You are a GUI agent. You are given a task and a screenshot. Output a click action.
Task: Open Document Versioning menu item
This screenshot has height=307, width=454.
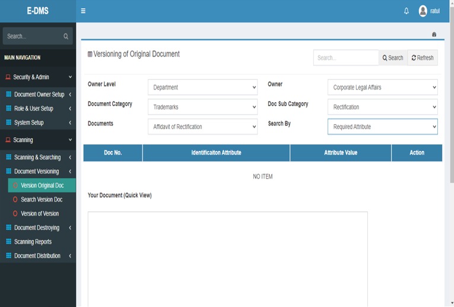[38, 171]
